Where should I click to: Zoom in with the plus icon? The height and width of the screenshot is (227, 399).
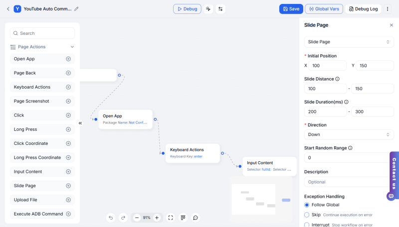click(x=157, y=218)
